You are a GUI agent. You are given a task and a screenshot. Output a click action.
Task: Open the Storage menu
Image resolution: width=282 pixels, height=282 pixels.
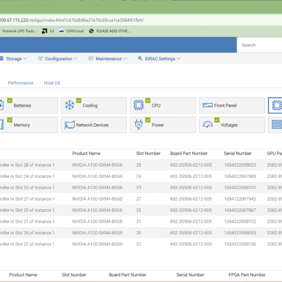14,59
